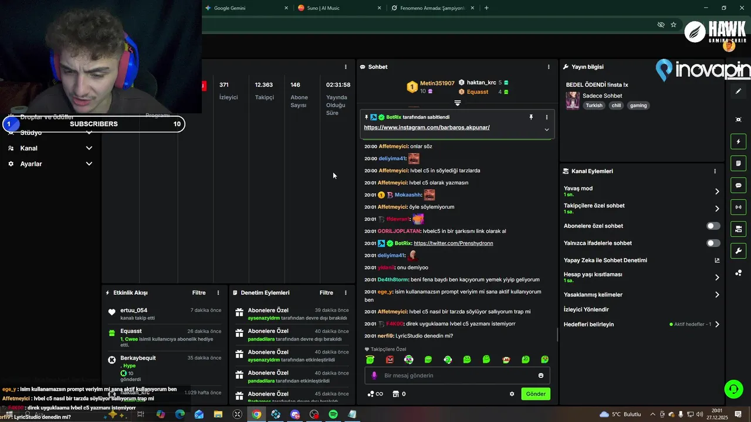
Task: Open Google Chrome from the taskbar
Action: [x=256, y=414]
